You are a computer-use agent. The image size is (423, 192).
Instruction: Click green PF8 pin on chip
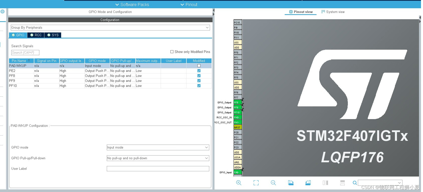point(238,102)
